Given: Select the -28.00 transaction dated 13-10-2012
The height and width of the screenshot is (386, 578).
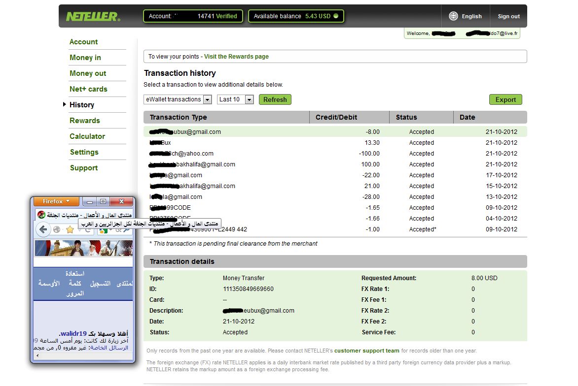Looking at the screenshot, I should [335, 197].
